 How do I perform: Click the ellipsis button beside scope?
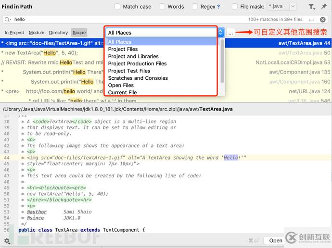coord(231,33)
